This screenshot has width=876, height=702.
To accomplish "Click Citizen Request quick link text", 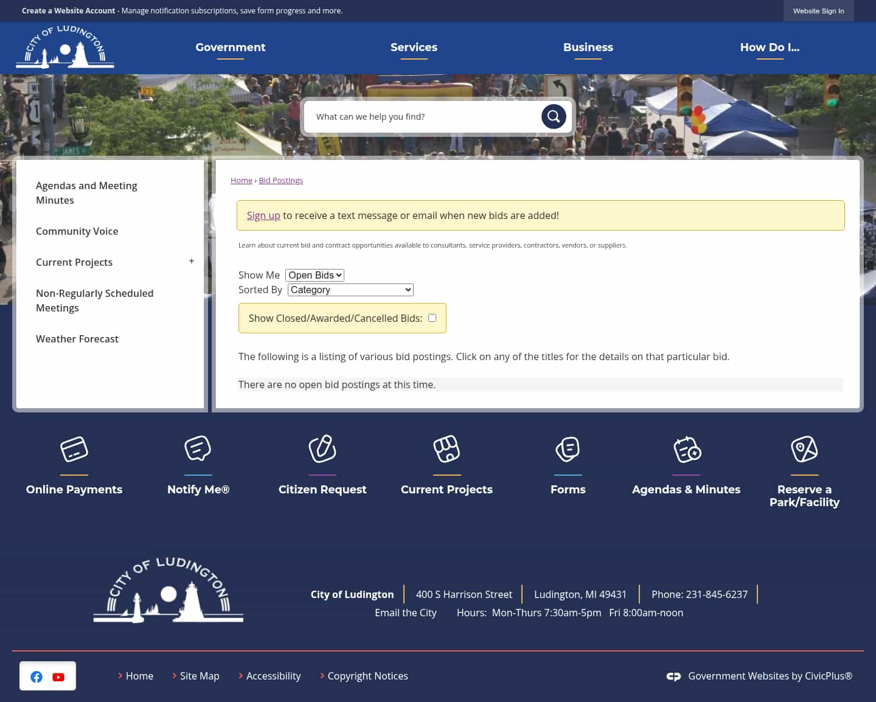I will (x=322, y=489).
